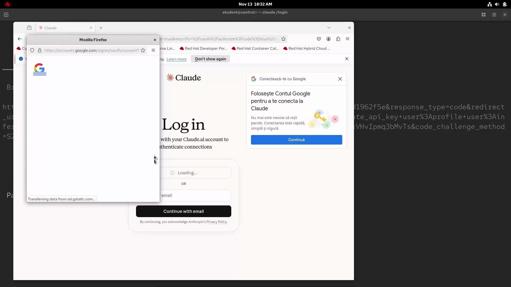Click the Claude logo on login page

[184, 78]
